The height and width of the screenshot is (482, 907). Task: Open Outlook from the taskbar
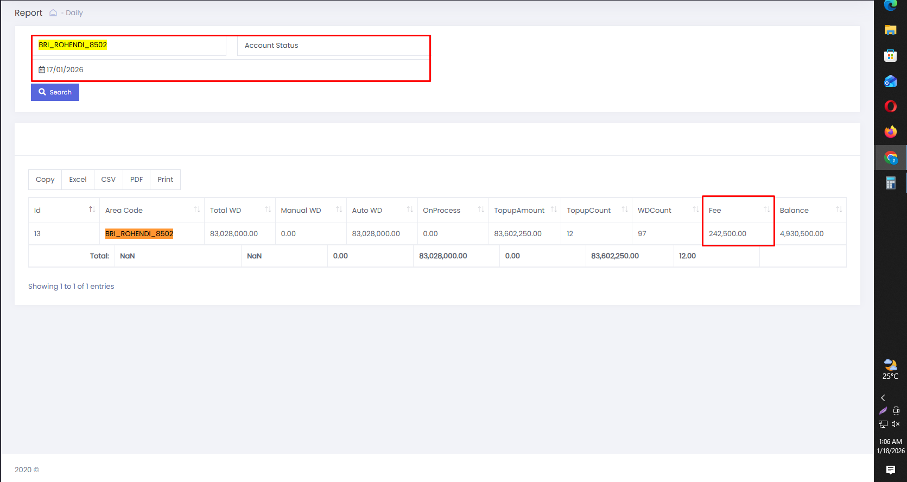[890, 81]
